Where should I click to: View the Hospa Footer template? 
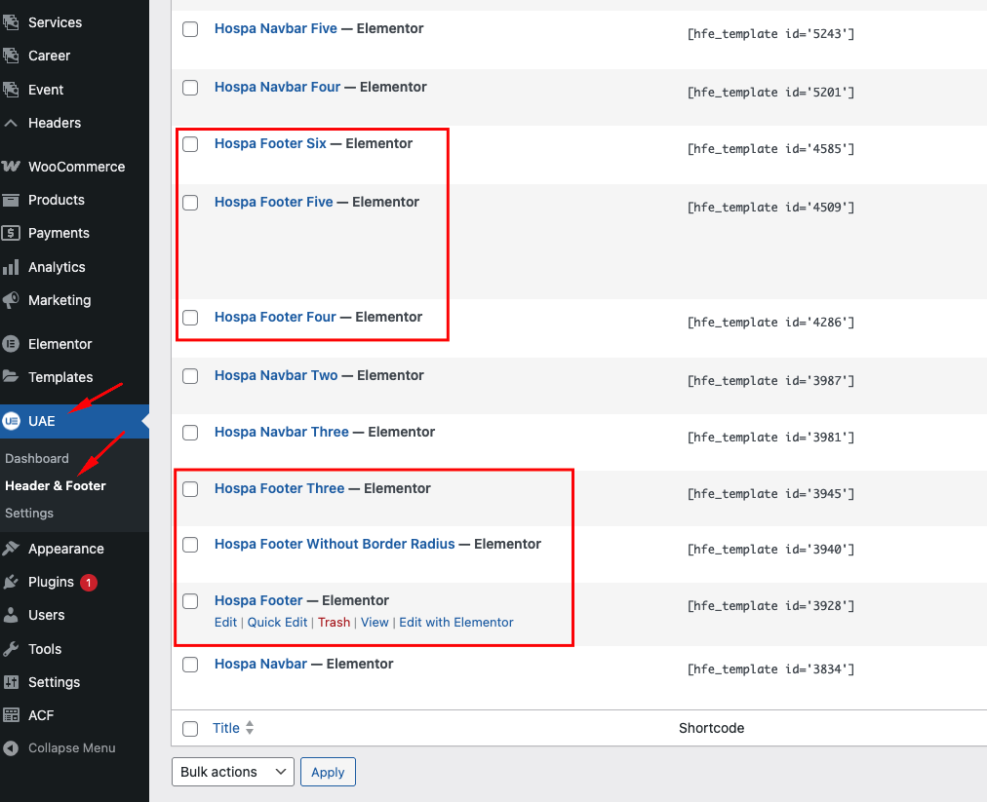pyautogui.click(x=375, y=622)
